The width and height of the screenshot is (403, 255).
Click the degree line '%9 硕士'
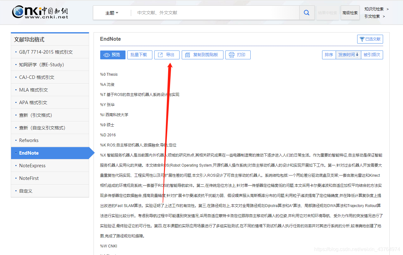point(107,125)
